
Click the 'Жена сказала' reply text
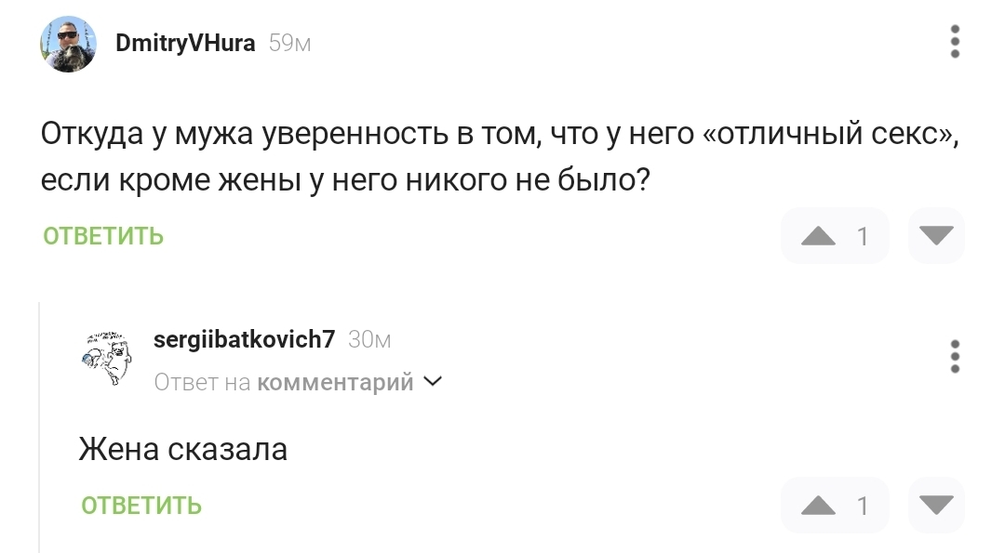coord(183,450)
